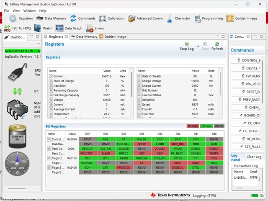Image resolution: width=268 pixels, height=201 pixels.
Task: Toggle log checkbox for Remaining Capacity
Action: [x=51, y=90]
